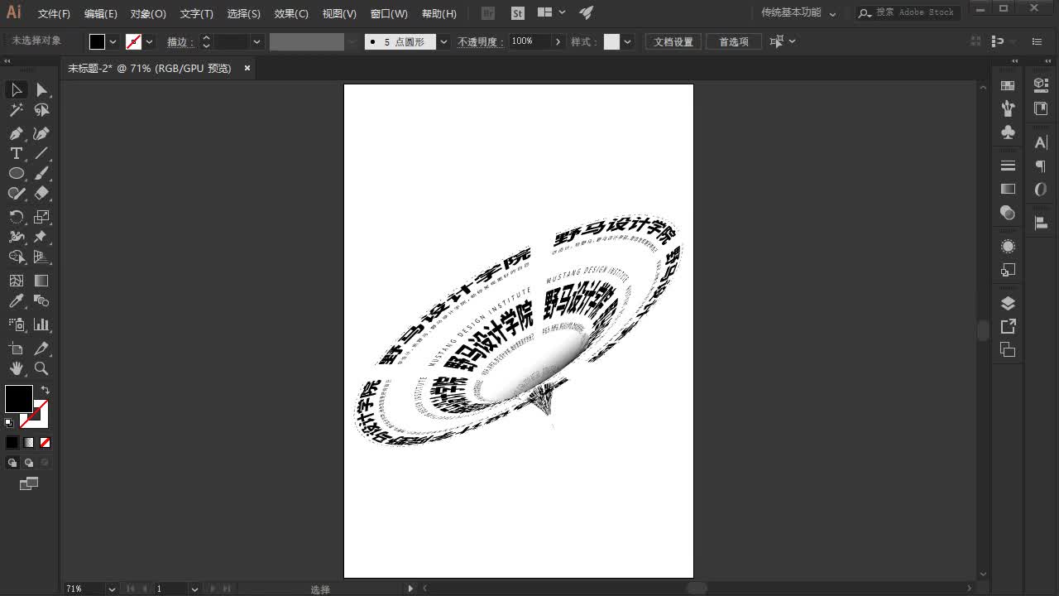Select the Width/Warp tool
Screen dimensions: 1059x596
[x=17, y=237]
